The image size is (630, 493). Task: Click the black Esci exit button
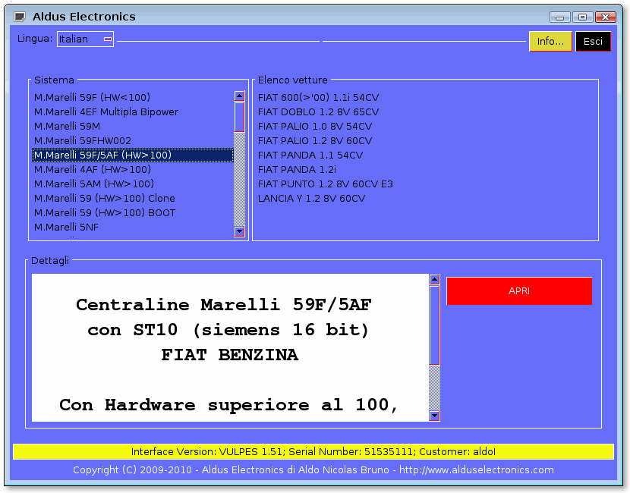tap(593, 42)
